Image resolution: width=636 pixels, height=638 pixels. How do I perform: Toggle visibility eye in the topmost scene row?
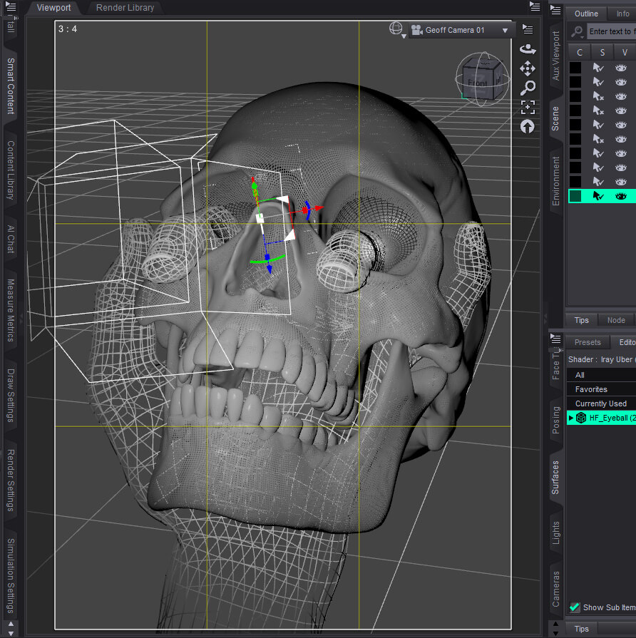620,68
